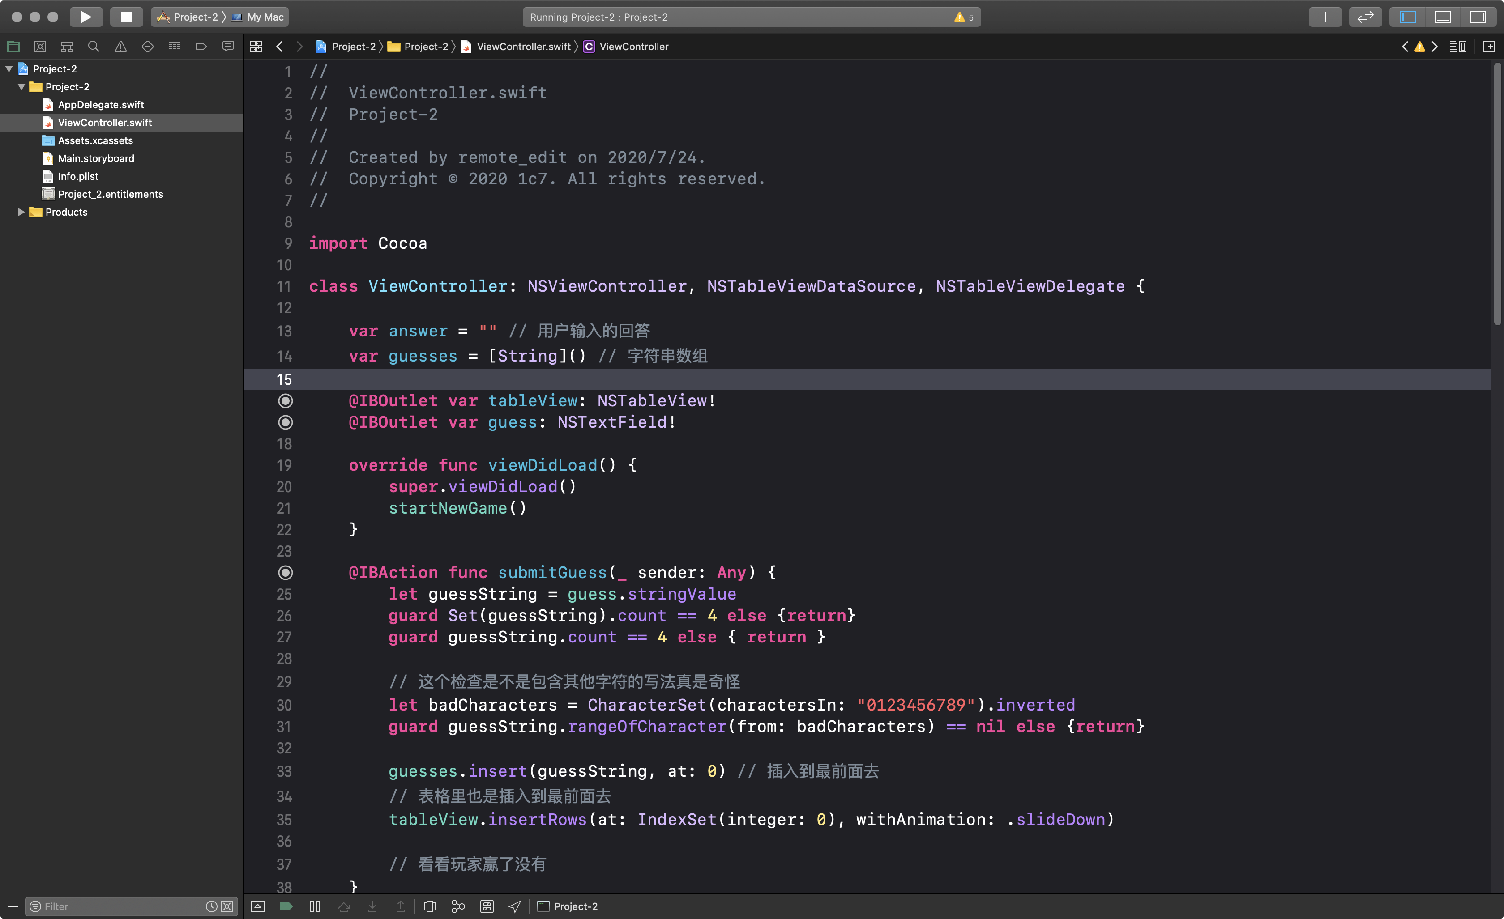Click the Run play button
The image size is (1504, 919).
85,17
